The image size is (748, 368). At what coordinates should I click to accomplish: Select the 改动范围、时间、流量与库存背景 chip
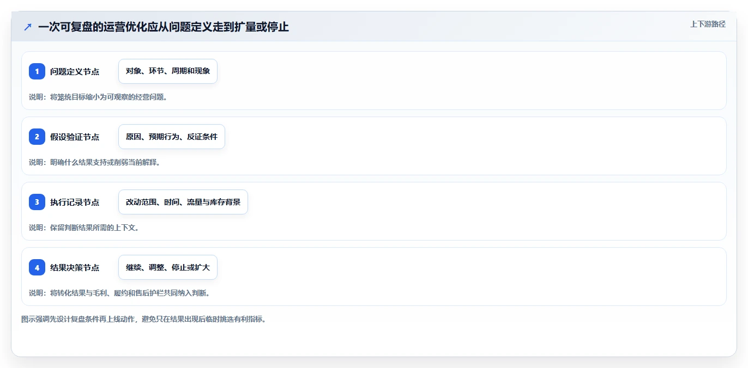click(x=183, y=202)
